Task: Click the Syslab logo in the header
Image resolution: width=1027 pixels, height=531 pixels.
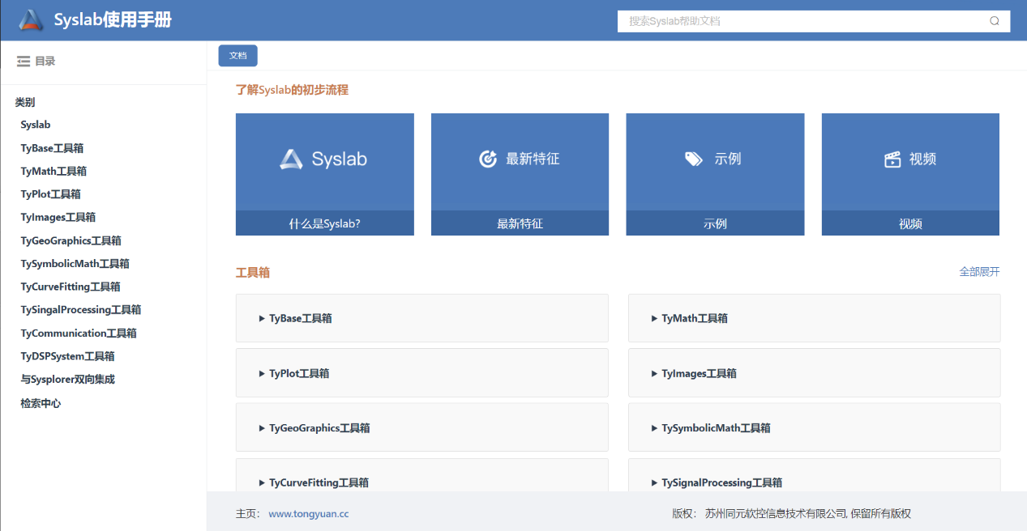Action: [31, 20]
